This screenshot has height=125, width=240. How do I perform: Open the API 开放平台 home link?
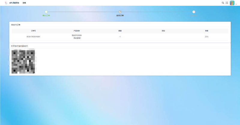tap(14, 3)
